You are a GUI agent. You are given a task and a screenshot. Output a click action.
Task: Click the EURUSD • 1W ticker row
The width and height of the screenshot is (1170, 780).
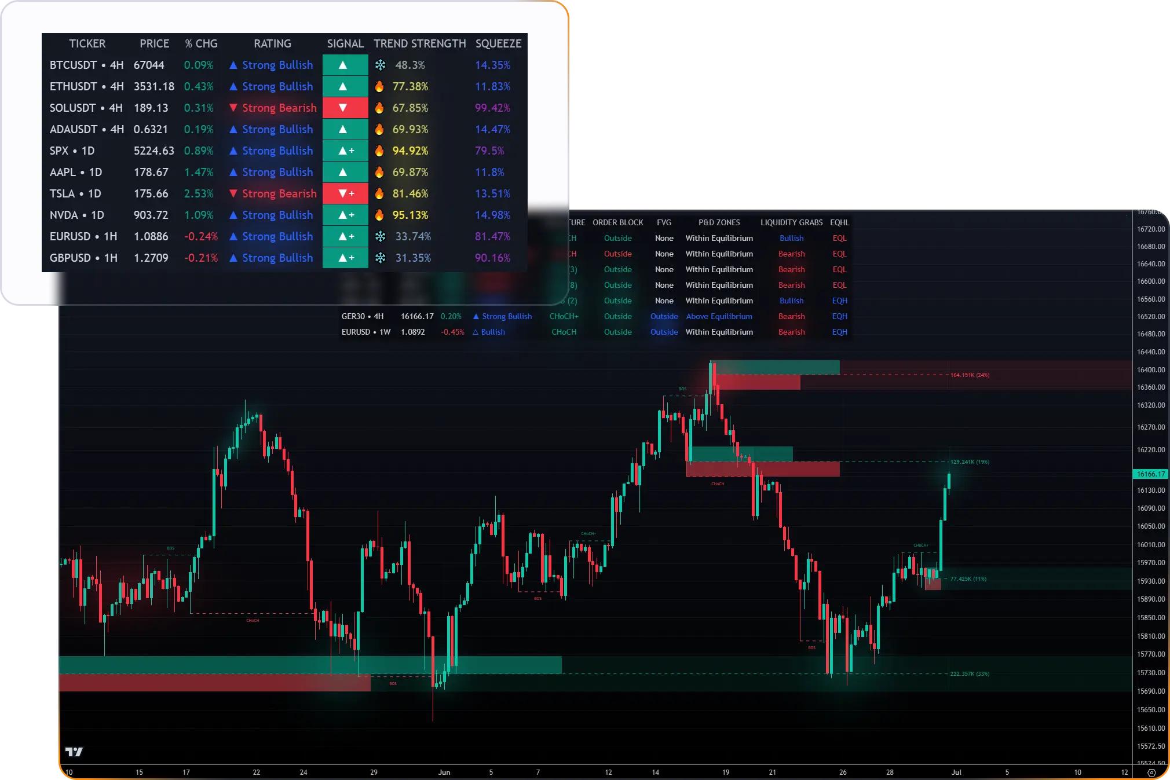pyautogui.click(x=365, y=332)
